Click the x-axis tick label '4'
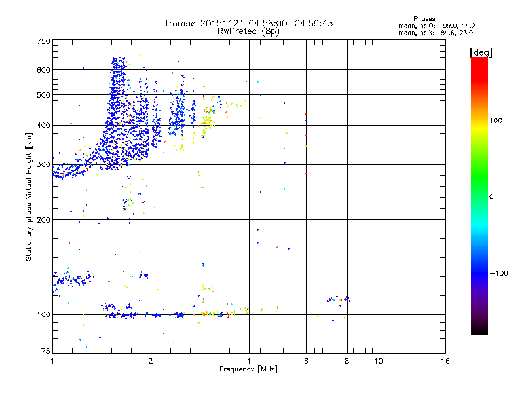Screen dimensions: 524x393 tap(249, 361)
